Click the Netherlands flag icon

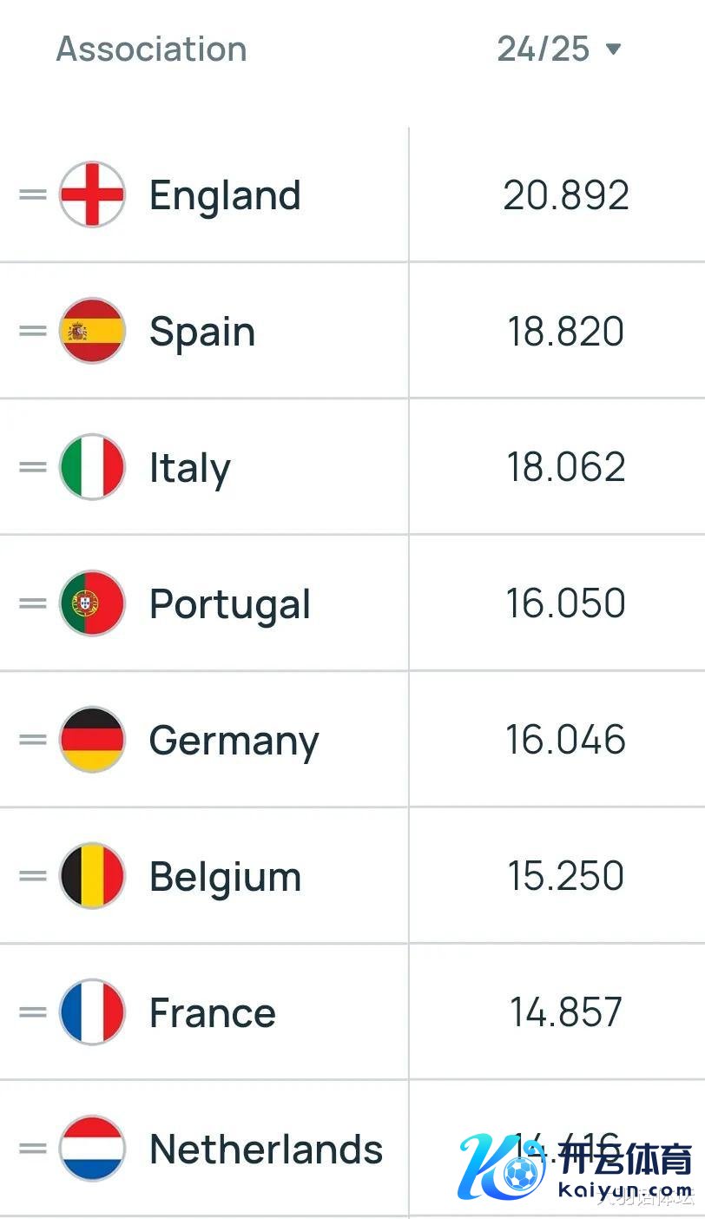pyautogui.click(x=92, y=1149)
